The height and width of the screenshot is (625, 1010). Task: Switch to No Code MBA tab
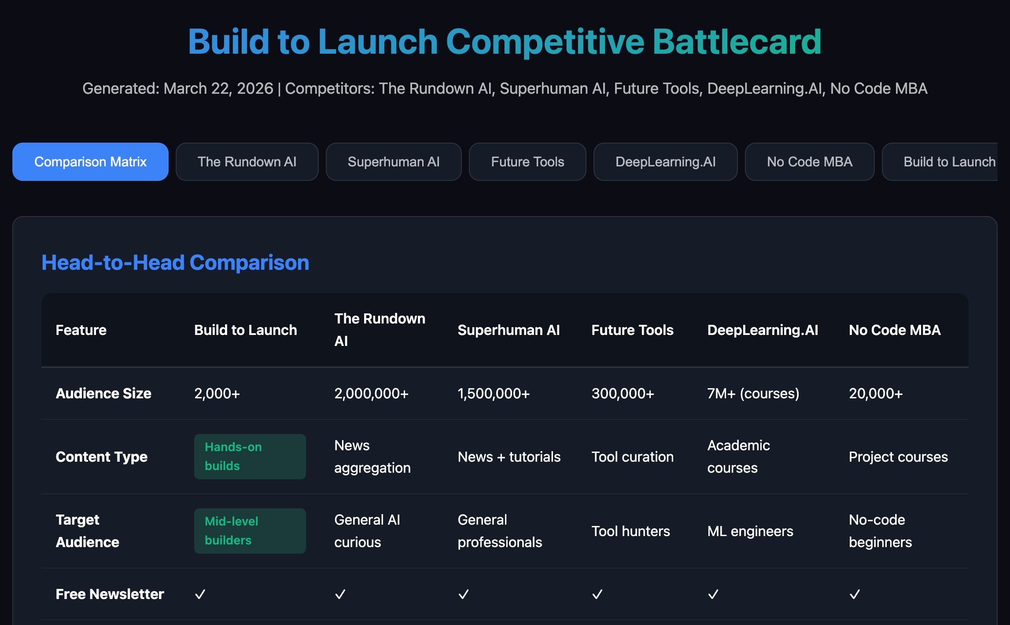tap(809, 162)
